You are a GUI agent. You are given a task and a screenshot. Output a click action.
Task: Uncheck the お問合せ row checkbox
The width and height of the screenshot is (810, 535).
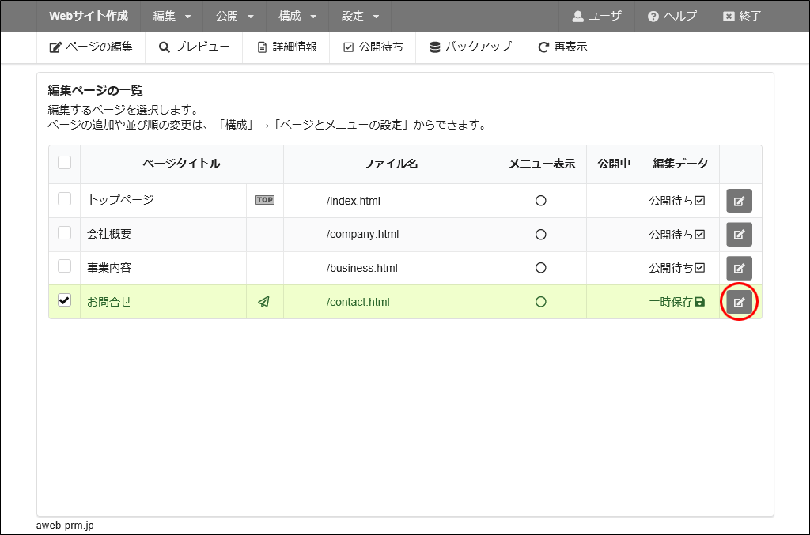click(x=65, y=300)
